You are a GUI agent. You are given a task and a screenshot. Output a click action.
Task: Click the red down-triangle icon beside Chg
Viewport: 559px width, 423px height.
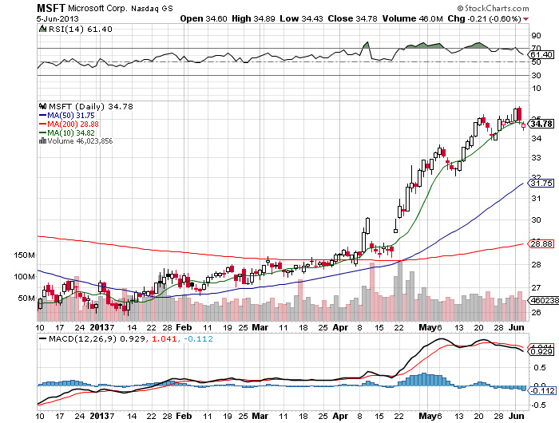(526, 19)
